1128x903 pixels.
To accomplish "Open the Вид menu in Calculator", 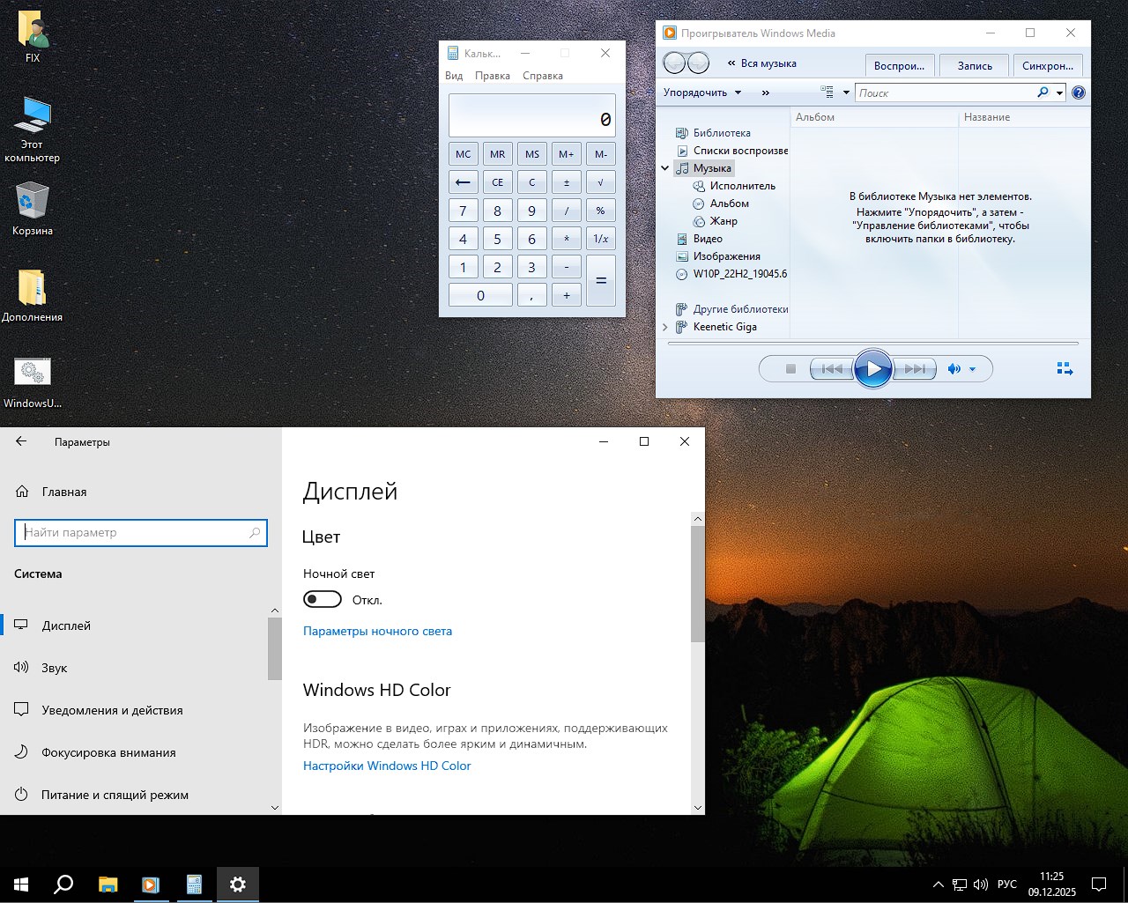I will 453,76.
